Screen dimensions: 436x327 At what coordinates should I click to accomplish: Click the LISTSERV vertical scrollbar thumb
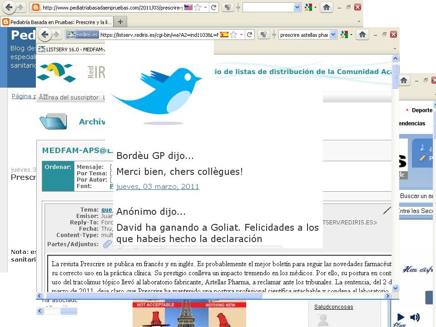[x=395, y=76]
